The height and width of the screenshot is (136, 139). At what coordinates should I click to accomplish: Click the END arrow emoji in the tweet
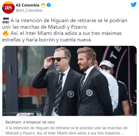(x=6, y=21)
